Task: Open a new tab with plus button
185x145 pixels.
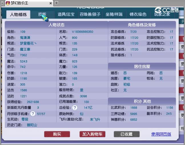Action: tap(57, 3)
